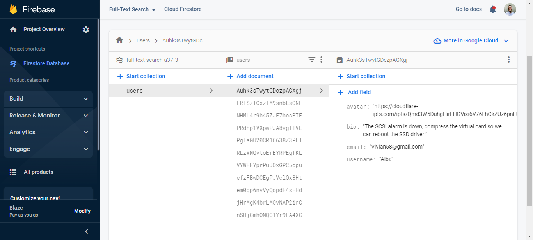533x240 pixels.
Task: Open notifications bell icon
Action: coord(493,9)
